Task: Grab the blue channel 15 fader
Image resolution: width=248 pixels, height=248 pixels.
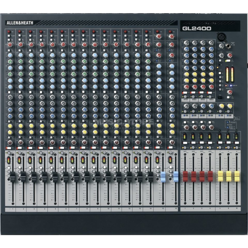Action: 163,176
